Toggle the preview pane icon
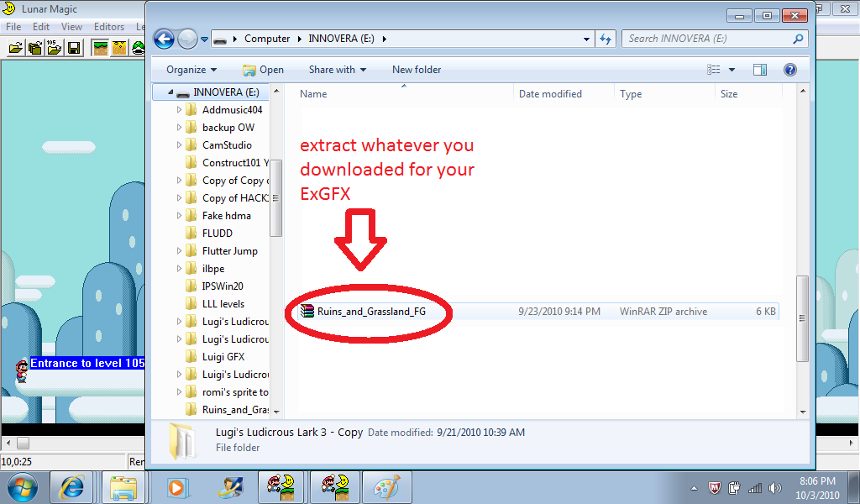This screenshot has height=504, width=860. (x=760, y=70)
